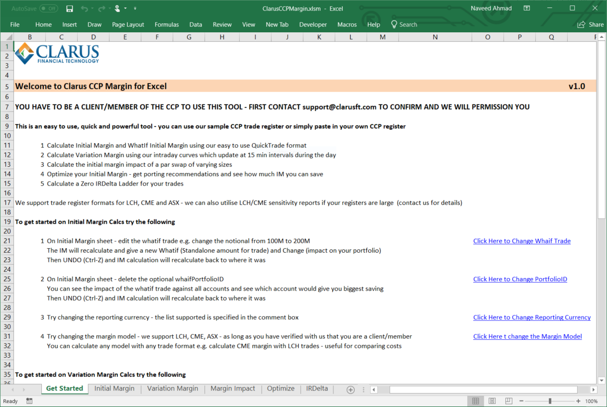Switch to the IRDelta sheet tab
Screen dimensions: 607x407
(x=317, y=389)
